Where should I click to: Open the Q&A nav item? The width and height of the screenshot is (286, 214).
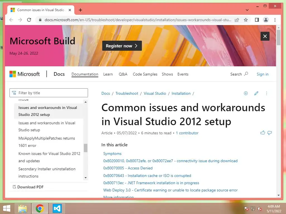123,74
